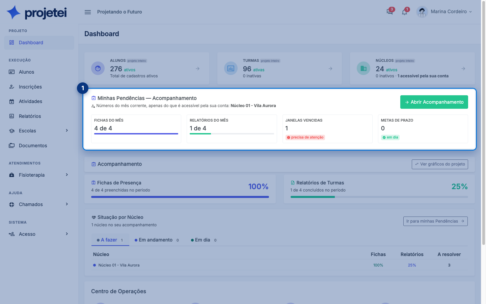Click the Documentos folder icon
486x304 pixels.
point(12,146)
